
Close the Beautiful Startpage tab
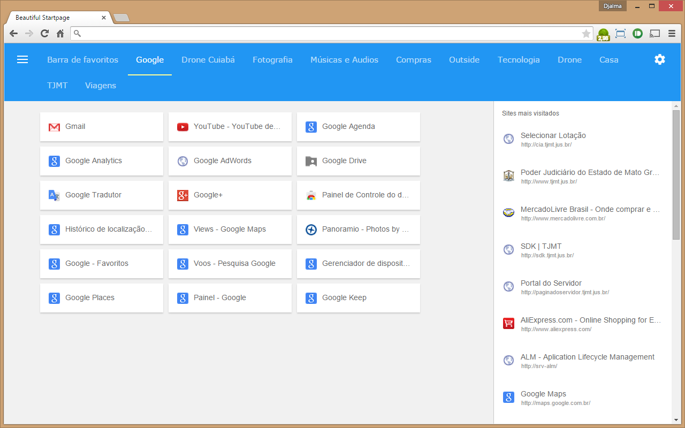(x=104, y=18)
